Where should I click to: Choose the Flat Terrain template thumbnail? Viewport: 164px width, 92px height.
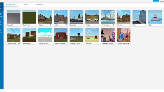pos(29,17)
